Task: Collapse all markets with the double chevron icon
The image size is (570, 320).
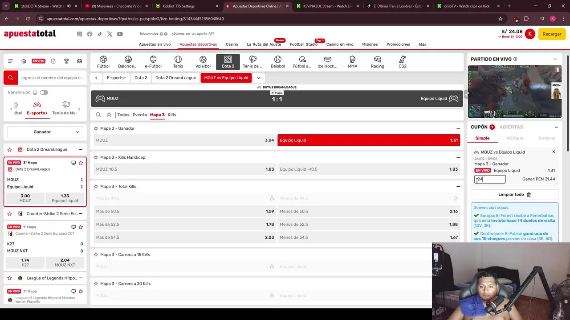Action: click(109, 115)
